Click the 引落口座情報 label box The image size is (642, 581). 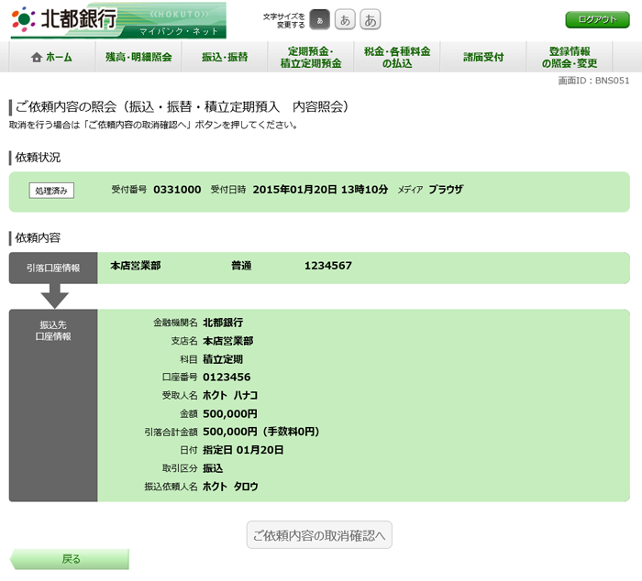pyautogui.click(x=53, y=268)
